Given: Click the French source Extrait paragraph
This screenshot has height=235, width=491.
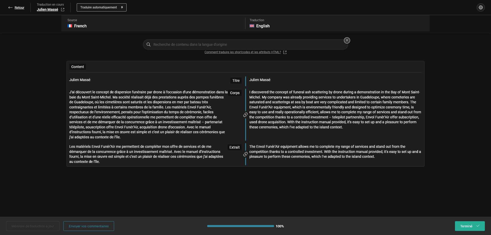Looking at the screenshot, I should coord(146,154).
